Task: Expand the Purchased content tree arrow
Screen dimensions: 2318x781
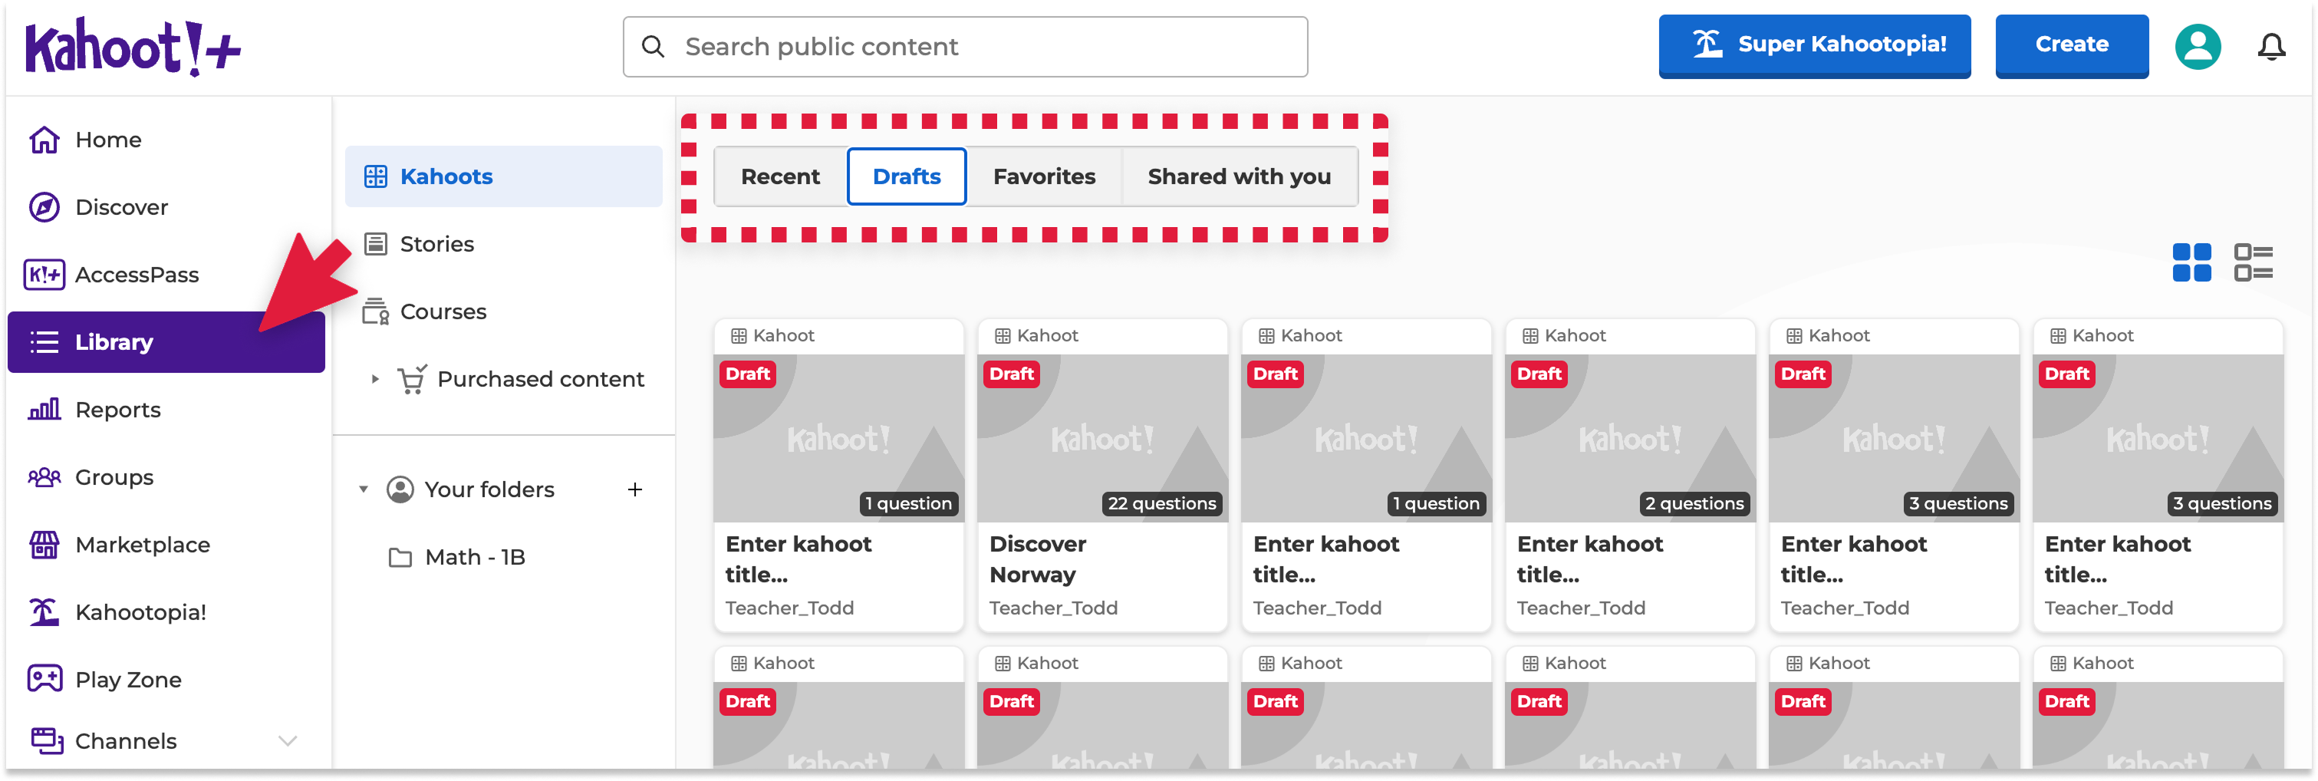Action: (375, 379)
